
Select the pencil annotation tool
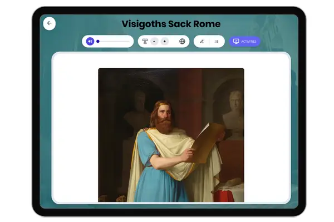(202, 41)
